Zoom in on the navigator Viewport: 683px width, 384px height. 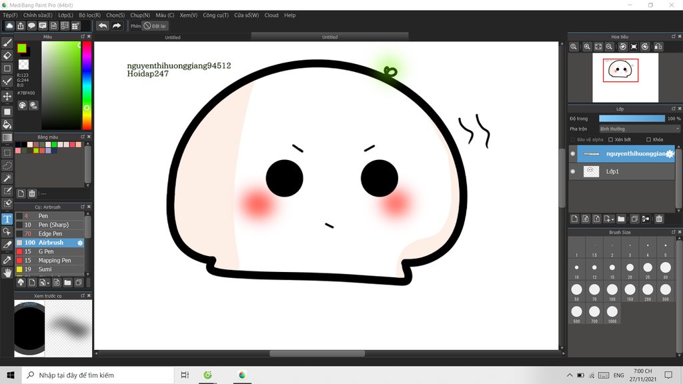tap(587, 47)
